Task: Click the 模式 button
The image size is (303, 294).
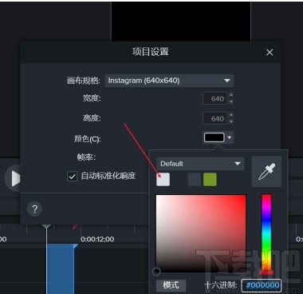Action: click(x=171, y=285)
